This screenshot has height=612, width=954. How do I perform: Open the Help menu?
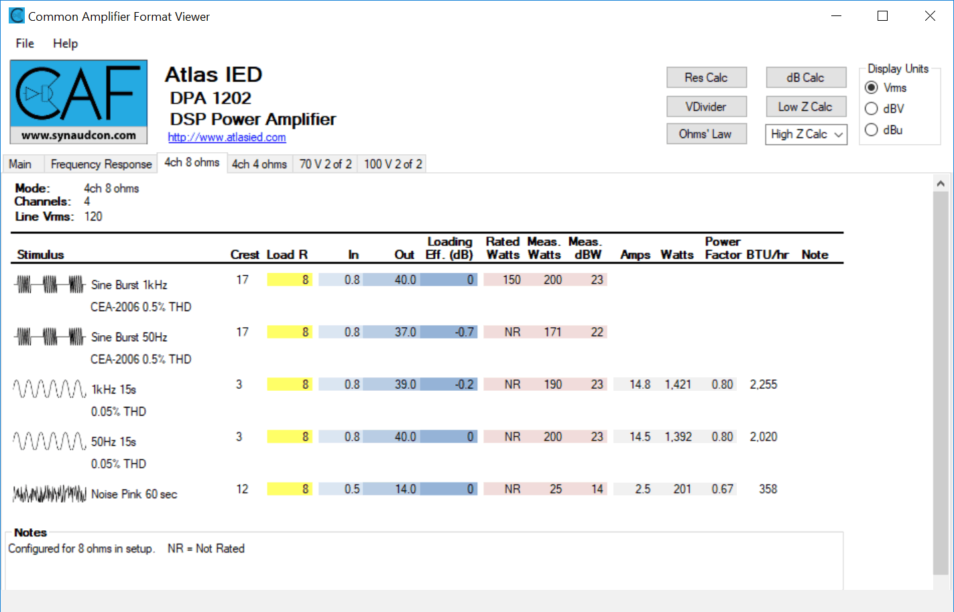click(x=66, y=44)
